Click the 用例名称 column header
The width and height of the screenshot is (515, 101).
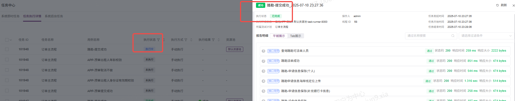(x=93, y=40)
